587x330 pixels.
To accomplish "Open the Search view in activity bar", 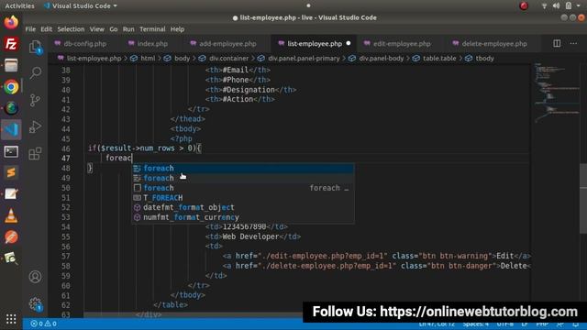I will click(35, 72).
